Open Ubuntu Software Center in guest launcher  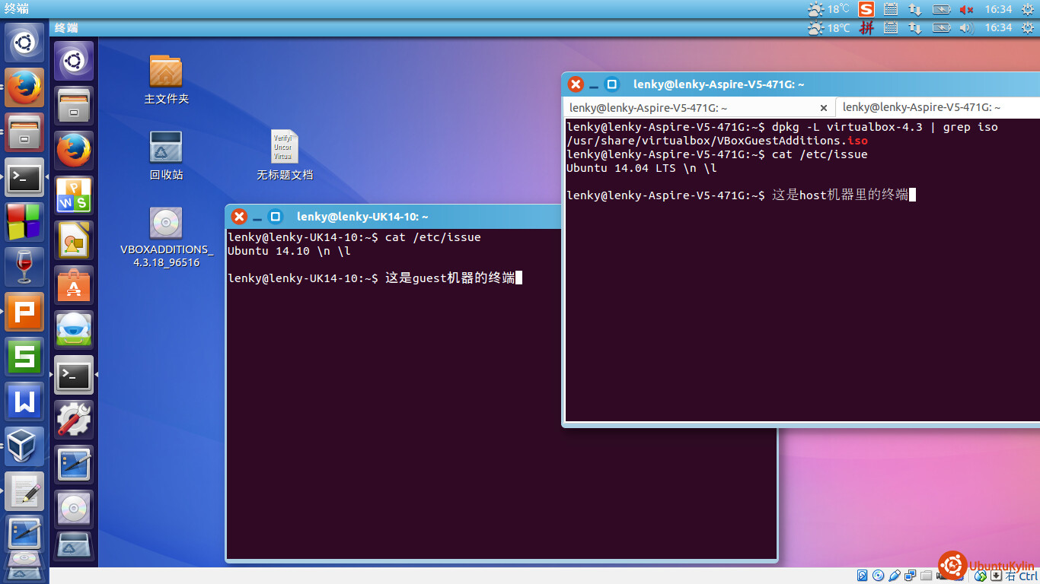coord(74,286)
